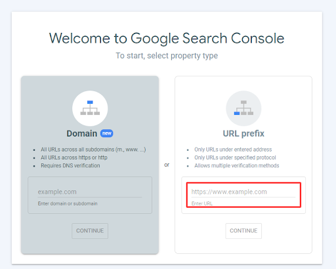Click the Welcome to Google Search Console title
Screen dimensions: 336x269
coord(167,39)
